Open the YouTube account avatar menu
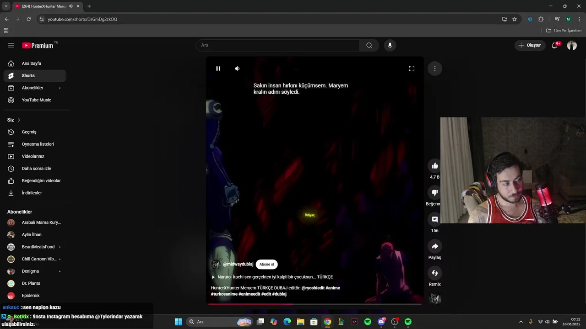This screenshot has height=329, width=586. point(572,45)
